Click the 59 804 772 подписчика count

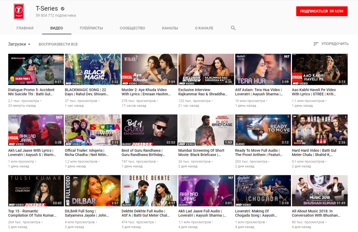tap(56, 15)
